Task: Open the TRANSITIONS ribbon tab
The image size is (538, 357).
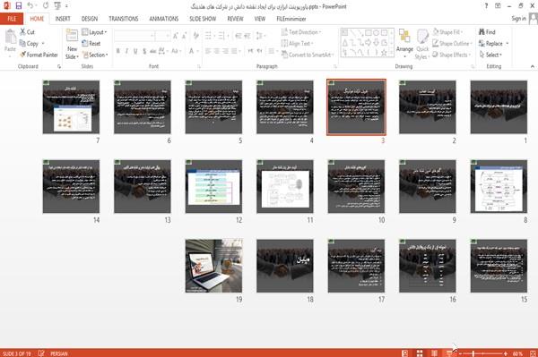Action: pyautogui.click(x=124, y=19)
